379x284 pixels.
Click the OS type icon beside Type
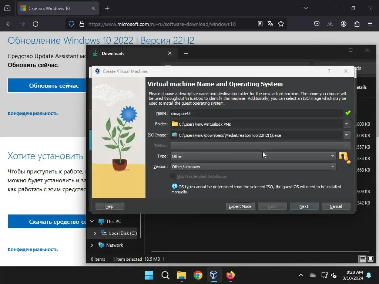(345, 158)
